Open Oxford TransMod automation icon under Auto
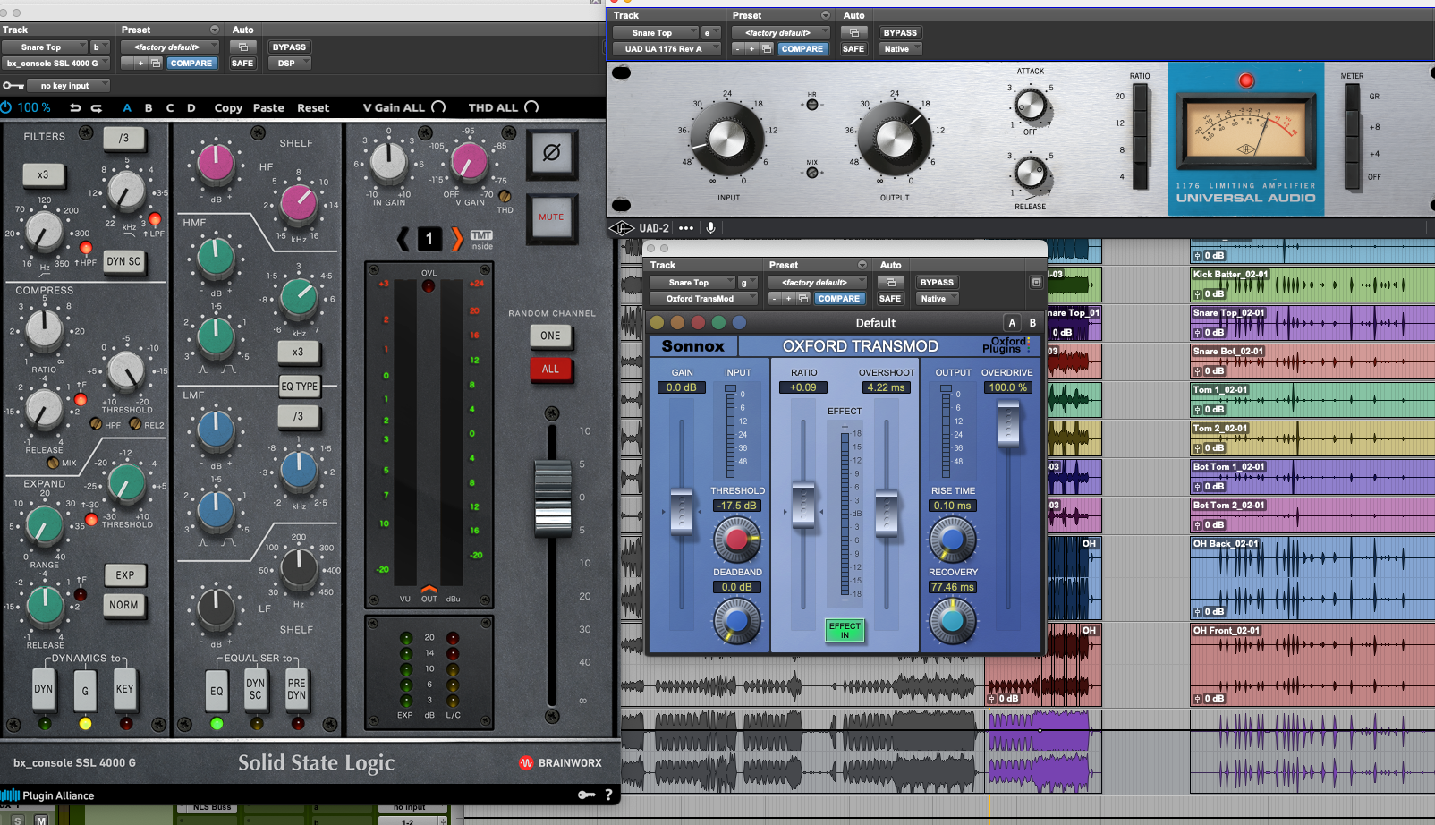Screen dimensions: 1435x825 point(890,282)
